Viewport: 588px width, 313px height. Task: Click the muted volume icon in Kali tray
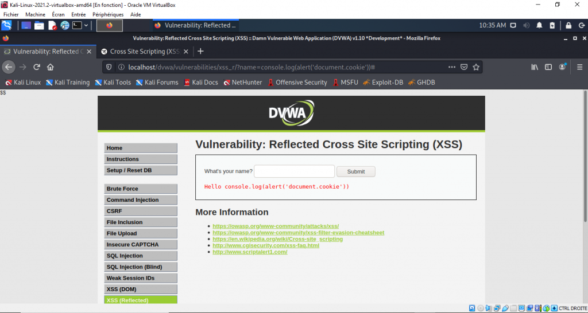point(527,25)
